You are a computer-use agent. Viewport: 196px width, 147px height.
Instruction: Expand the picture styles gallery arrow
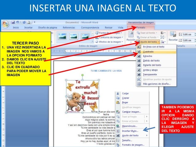click(92, 41)
